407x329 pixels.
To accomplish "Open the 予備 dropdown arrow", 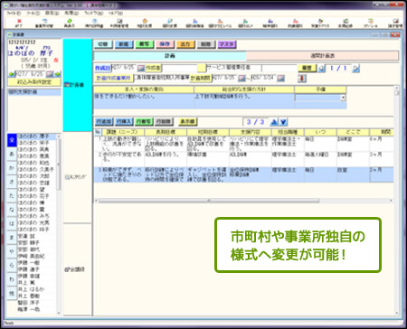I will 343,98.
